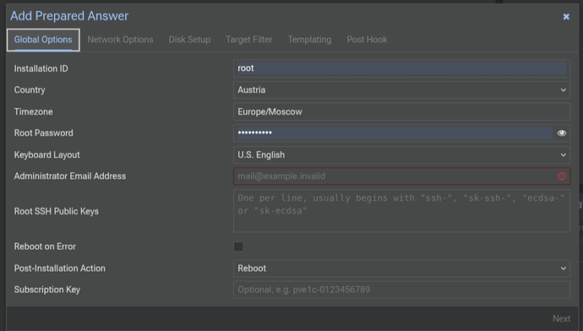This screenshot has width=583, height=331.
Task: Click the Add Prepared Answer dialog title
Action: coord(69,16)
